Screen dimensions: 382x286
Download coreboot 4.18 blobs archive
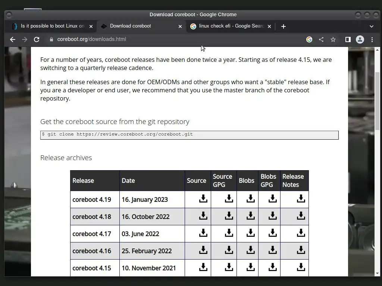[x=250, y=216]
